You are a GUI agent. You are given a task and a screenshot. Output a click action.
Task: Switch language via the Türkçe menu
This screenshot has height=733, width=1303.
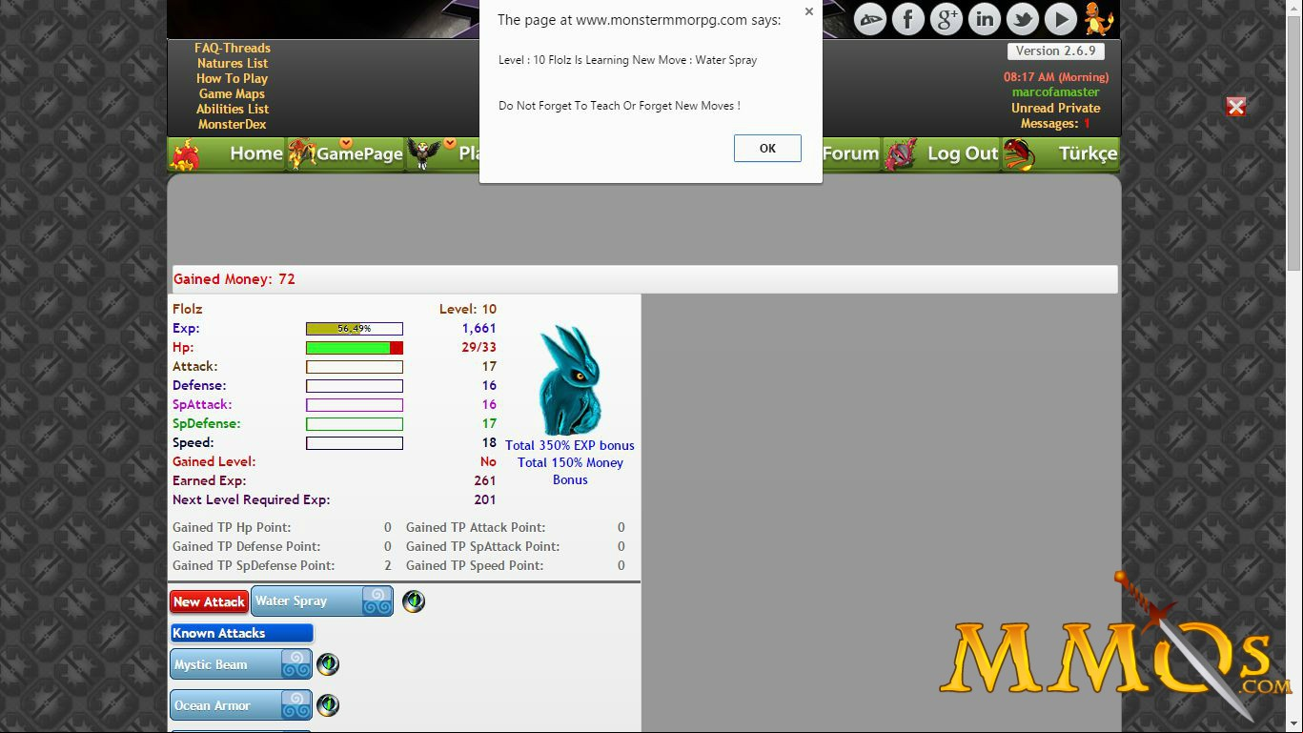[1088, 153]
